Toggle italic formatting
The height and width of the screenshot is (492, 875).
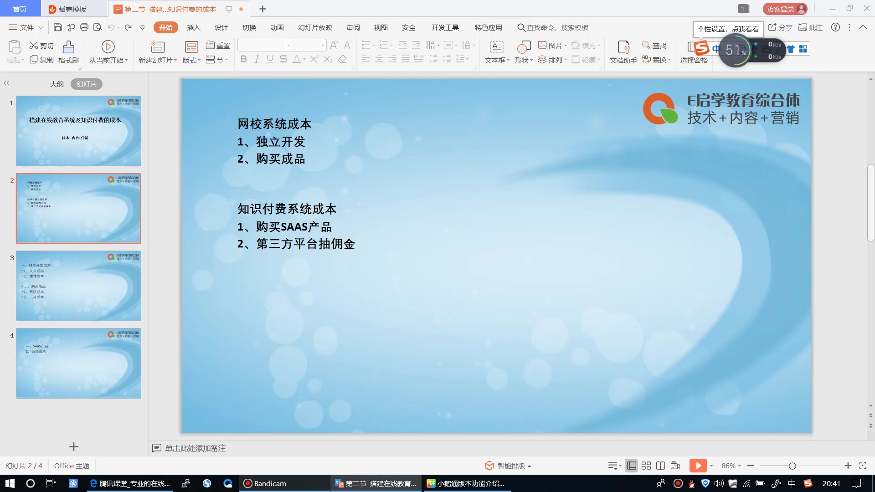click(257, 59)
